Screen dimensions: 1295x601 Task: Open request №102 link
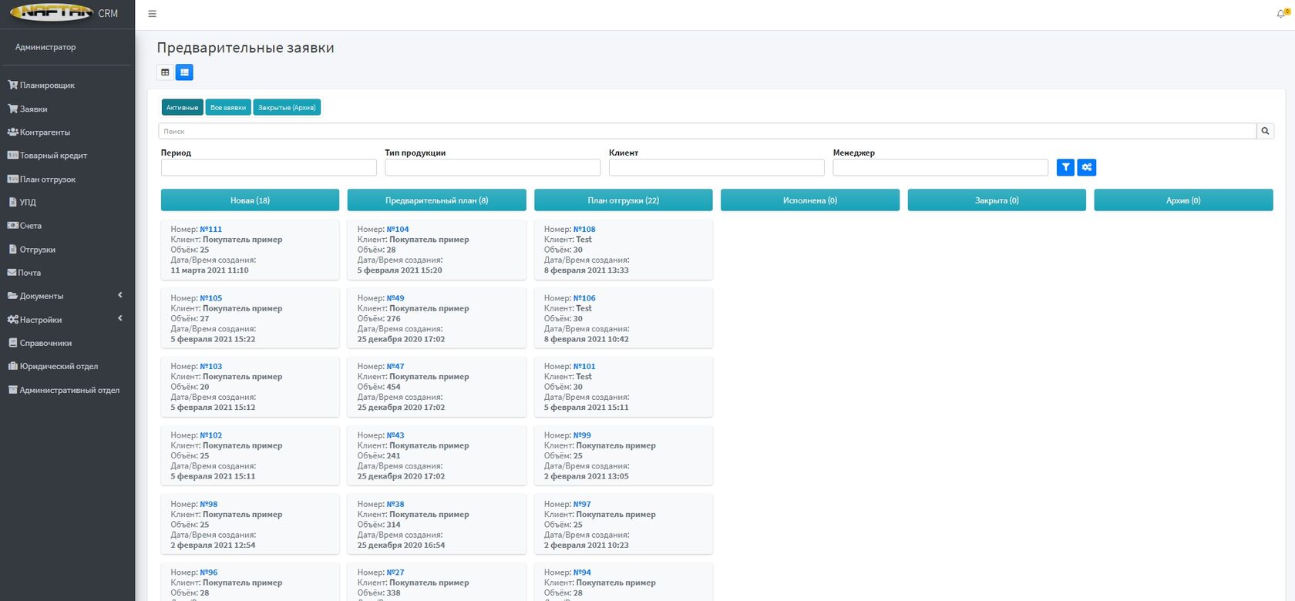(210, 435)
